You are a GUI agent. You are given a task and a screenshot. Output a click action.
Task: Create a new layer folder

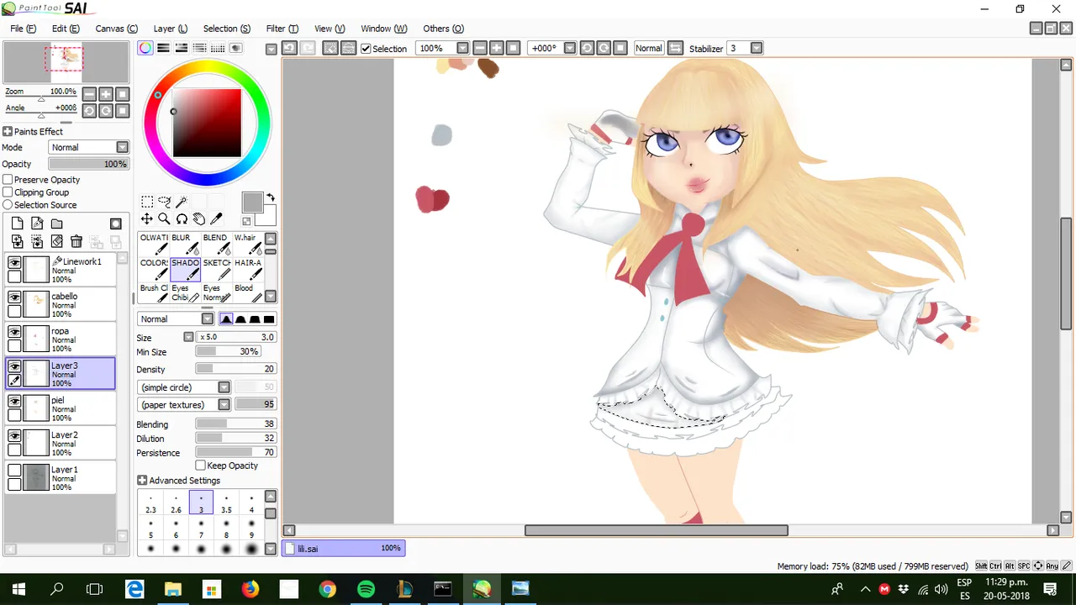(57, 224)
